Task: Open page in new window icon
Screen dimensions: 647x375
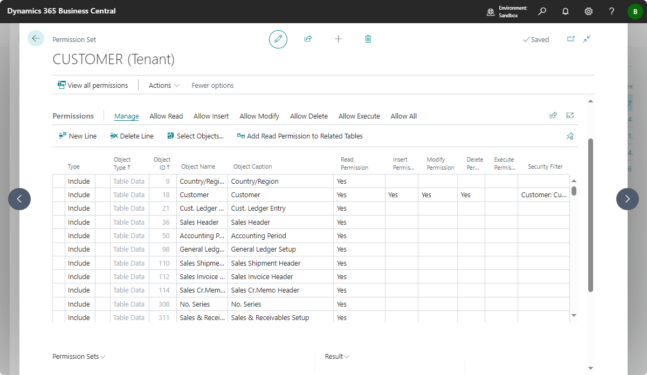Action: tap(571, 39)
